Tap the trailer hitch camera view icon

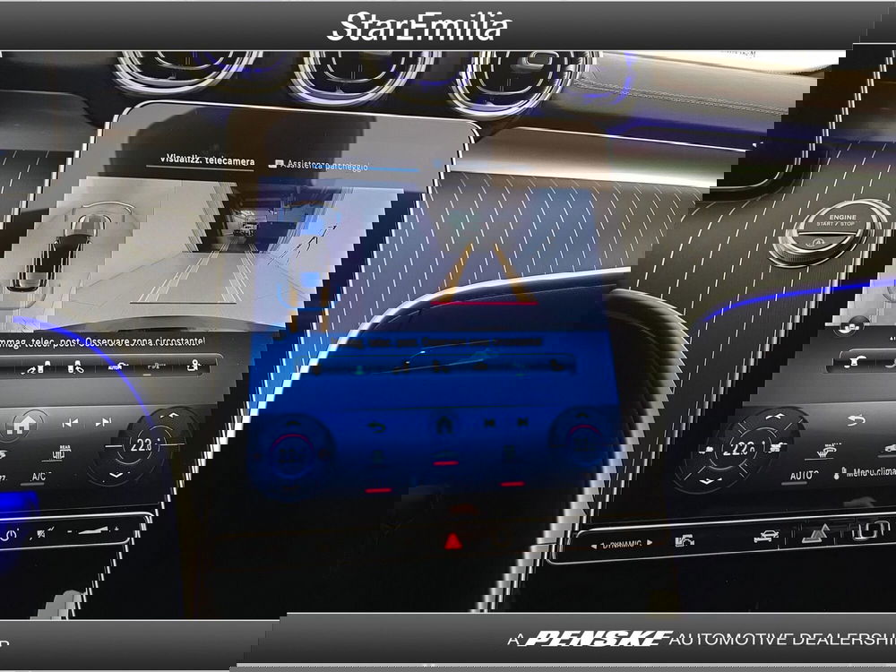[x=193, y=366]
